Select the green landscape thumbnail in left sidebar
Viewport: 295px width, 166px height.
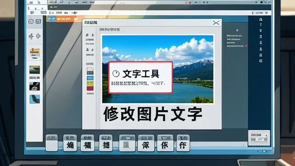click(x=35, y=70)
